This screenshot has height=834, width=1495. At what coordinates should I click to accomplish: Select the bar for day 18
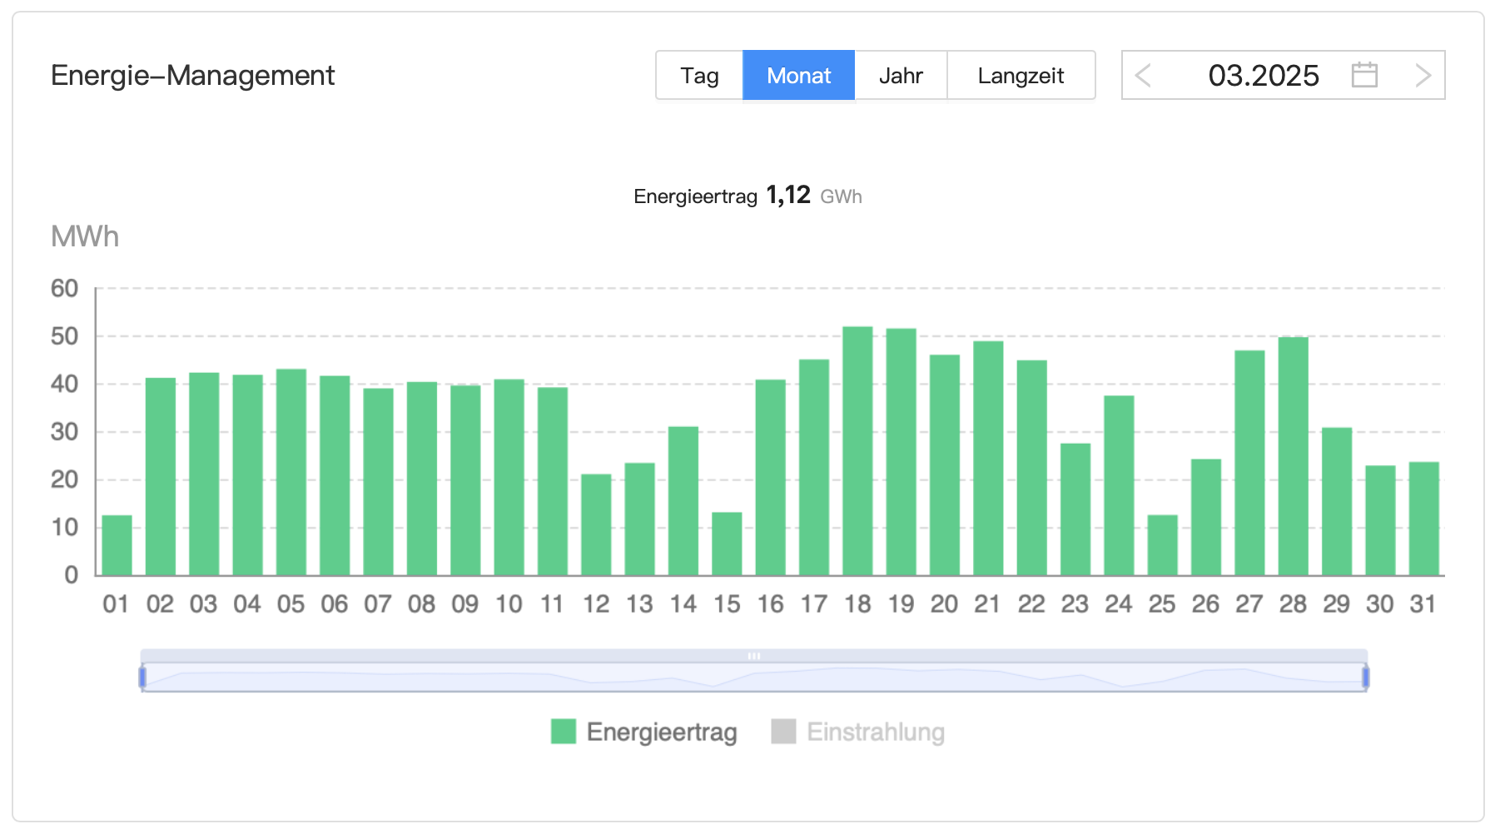(x=857, y=450)
